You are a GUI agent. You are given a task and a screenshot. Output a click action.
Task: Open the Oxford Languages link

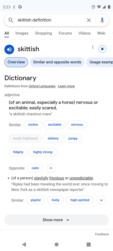pos(42,86)
